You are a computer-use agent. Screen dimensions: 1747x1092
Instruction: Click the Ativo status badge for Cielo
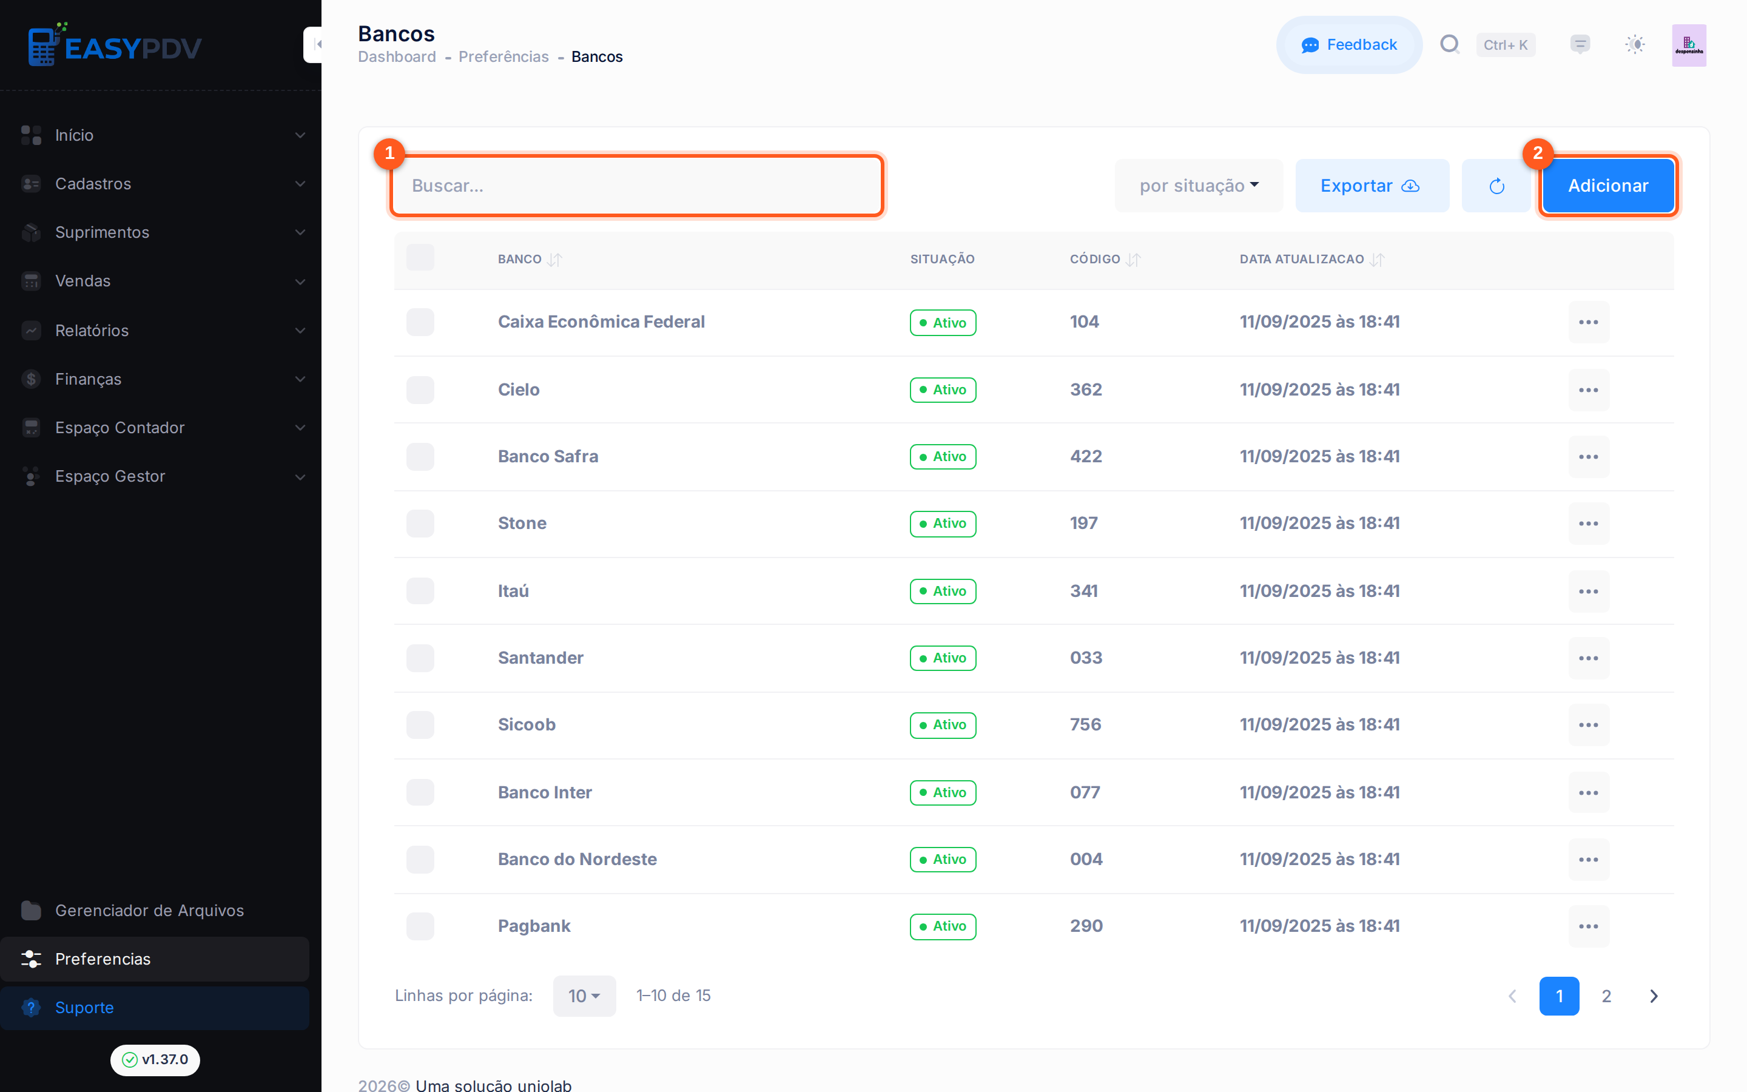click(943, 390)
